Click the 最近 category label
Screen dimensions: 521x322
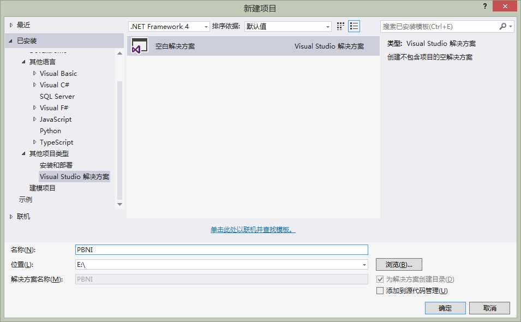[23, 25]
